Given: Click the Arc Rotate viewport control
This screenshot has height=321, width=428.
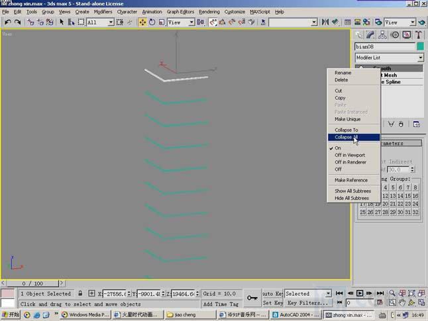Looking at the screenshot, I should pos(411,302).
